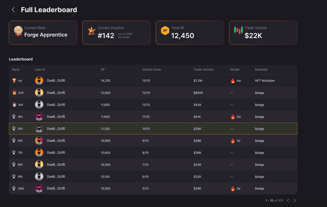The height and width of the screenshot is (207, 327).
Task: Click the avatar of the 7th ranked user
Action: pyautogui.click(x=39, y=153)
